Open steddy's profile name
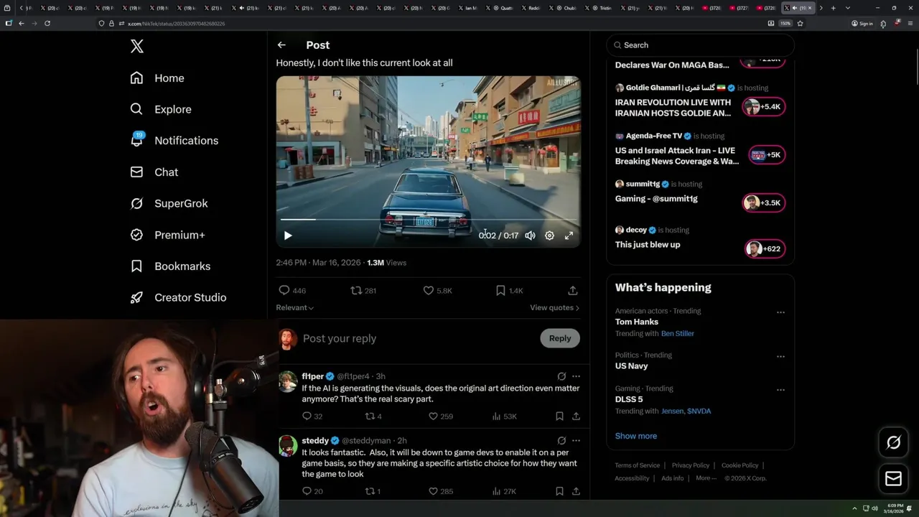The width and height of the screenshot is (919, 517). click(315, 440)
